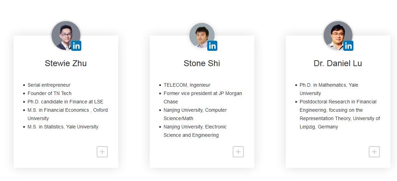The height and width of the screenshot is (181, 397).
Task: Open Stewie Zhu's LinkedIn icon
Action: click(76, 46)
